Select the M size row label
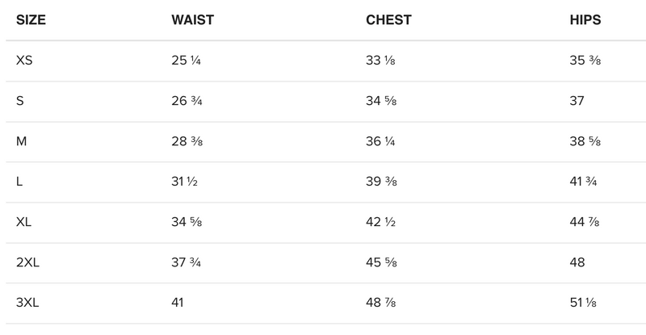Image resolution: width=646 pixels, height=335 pixels. [21, 140]
